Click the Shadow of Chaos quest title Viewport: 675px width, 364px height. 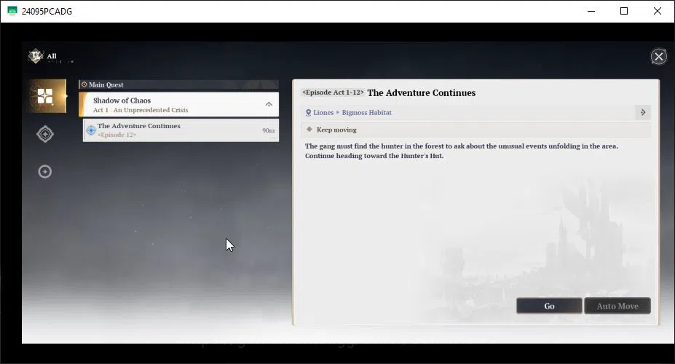[122, 100]
